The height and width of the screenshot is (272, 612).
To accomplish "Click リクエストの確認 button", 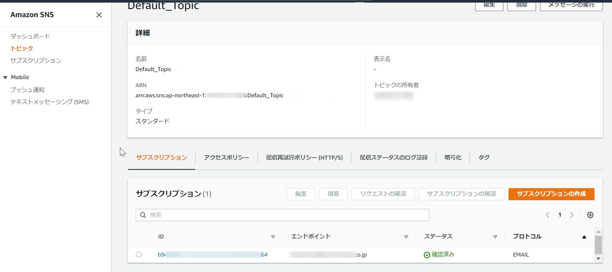I will click(383, 194).
